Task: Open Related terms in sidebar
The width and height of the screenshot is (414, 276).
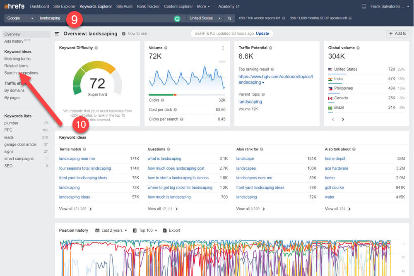Action: pos(16,66)
